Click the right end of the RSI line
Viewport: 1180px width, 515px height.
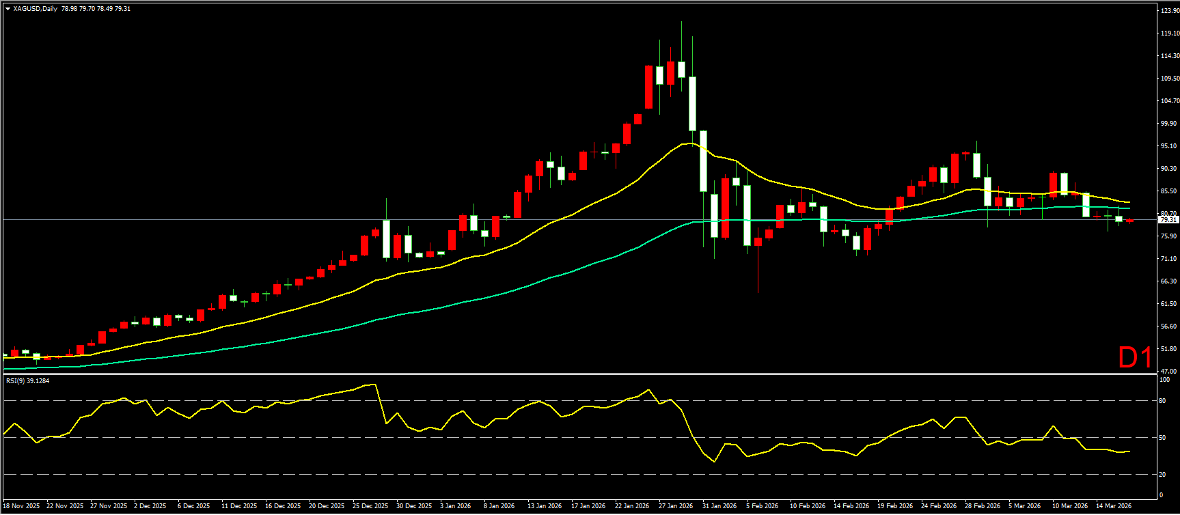pyautogui.click(x=1129, y=451)
